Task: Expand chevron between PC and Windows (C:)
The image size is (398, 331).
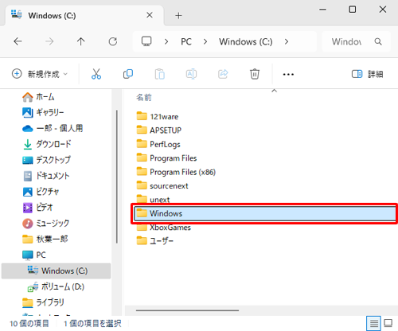Action: (205, 41)
